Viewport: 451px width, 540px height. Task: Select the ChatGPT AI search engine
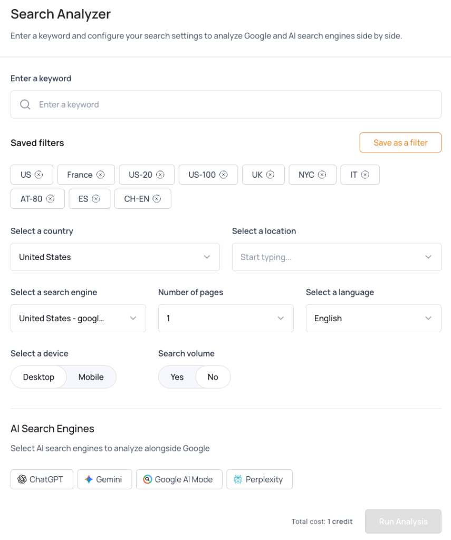click(x=42, y=479)
